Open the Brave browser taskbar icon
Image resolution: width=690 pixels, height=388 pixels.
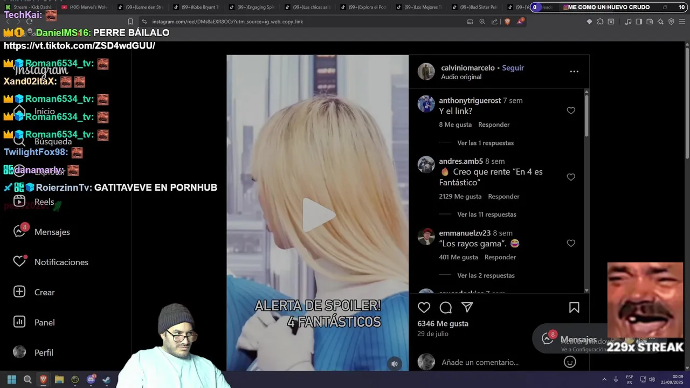(43, 379)
